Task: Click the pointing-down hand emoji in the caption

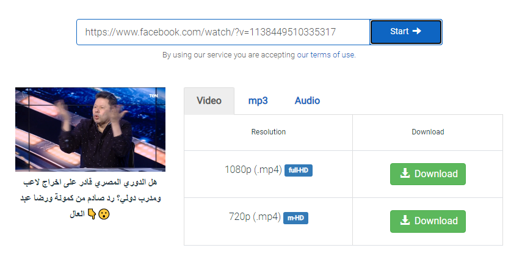Action: pos(92,214)
